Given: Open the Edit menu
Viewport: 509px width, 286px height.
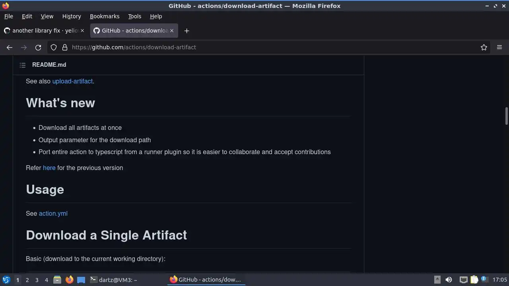Looking at the screenshot, I should coord(27,16).
